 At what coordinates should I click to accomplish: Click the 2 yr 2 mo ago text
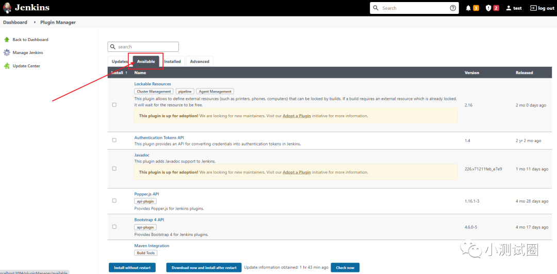tap(529, 140)
